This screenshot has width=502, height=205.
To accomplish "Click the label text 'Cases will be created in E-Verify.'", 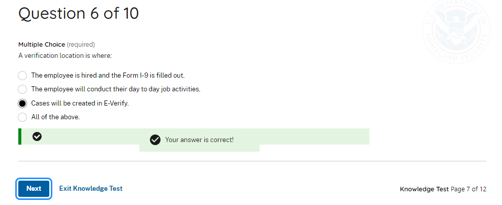I will [x=80, y=104].
